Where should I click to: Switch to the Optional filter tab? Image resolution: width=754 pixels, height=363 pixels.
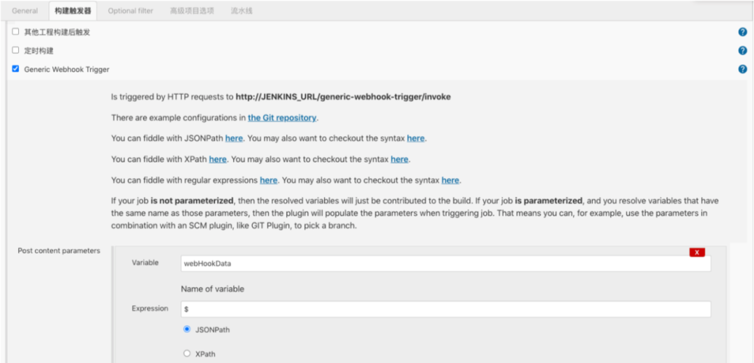(x=131, y=10)
